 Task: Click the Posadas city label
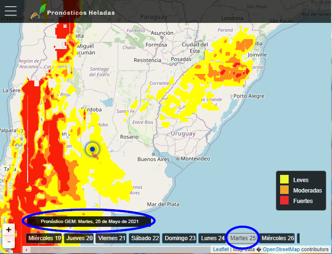point(181,59)
